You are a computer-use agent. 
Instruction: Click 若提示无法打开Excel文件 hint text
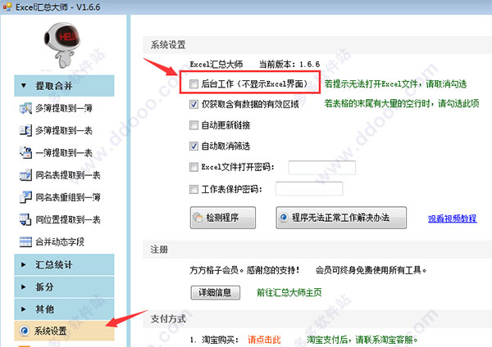[395, 83]
